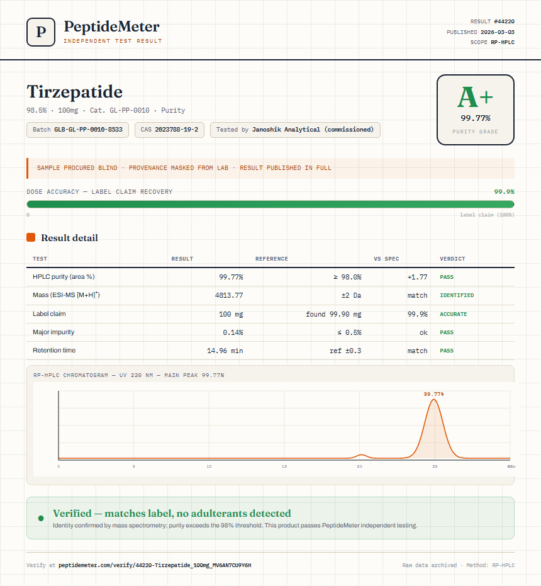Click the 14.96 min retention result

225,351
